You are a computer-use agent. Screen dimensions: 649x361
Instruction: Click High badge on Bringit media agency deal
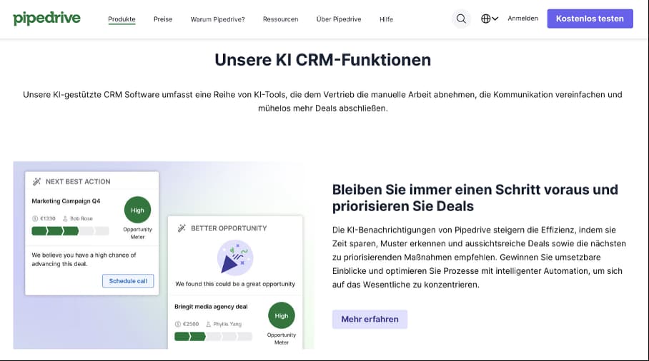(x=282, y=315)
